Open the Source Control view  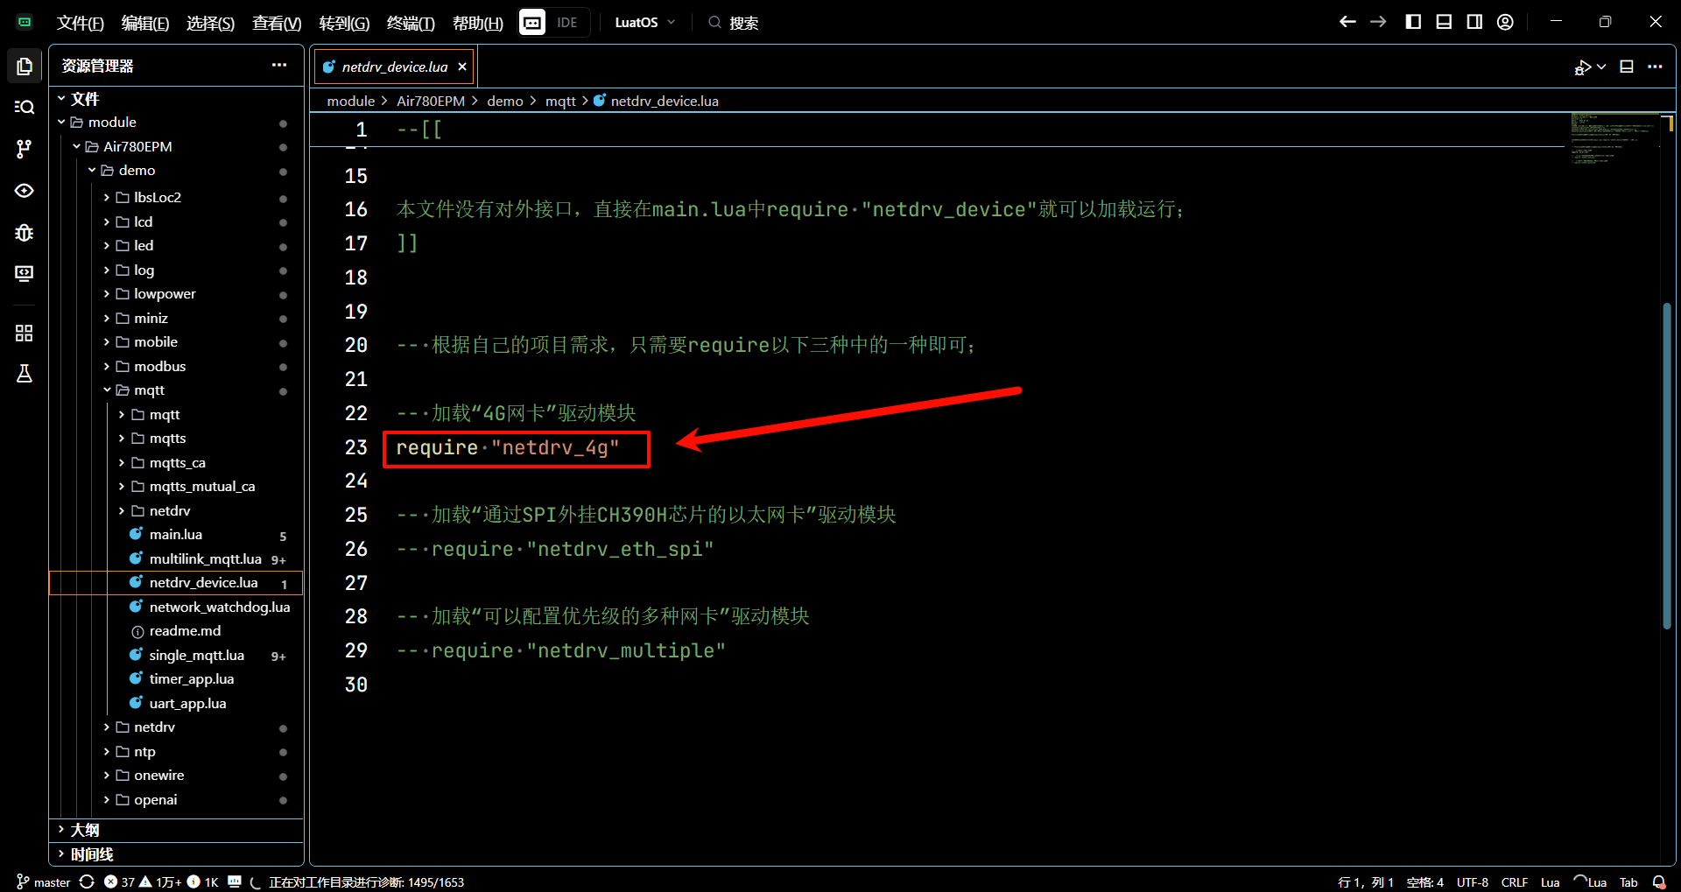tap(25, 149)
